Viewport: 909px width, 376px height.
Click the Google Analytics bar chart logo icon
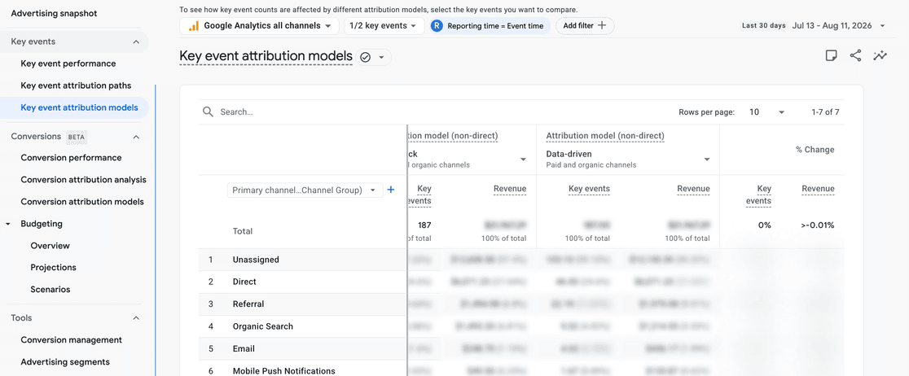coord(194,25)
